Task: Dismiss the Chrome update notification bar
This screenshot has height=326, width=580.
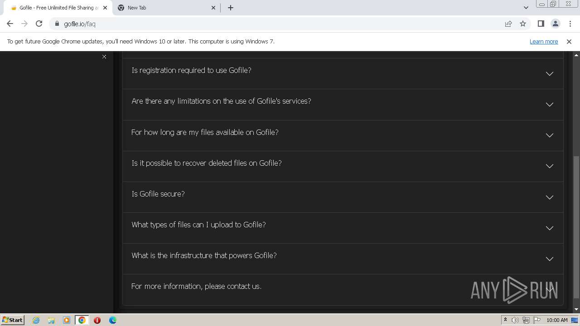Action: (x=569, y=41)
